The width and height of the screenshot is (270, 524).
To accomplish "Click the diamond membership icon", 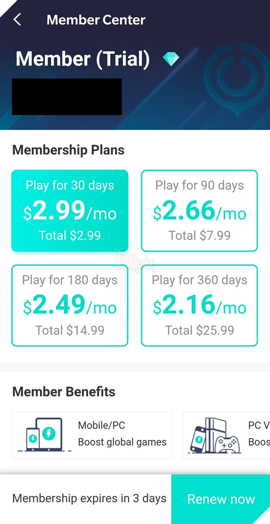I will point(171,59).
